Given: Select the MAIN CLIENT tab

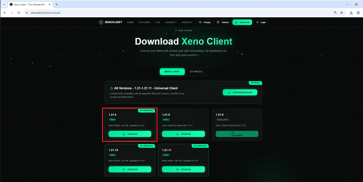Looking at the screenshot, I should 172,72.
